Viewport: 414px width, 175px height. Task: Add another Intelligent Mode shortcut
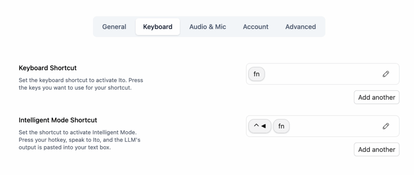pyautogui.click(x=376, y=150)
